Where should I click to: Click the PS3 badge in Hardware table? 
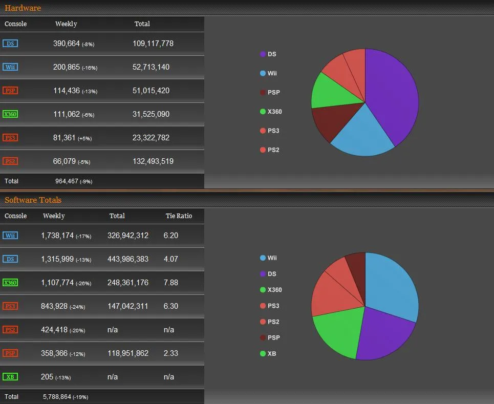point(10,138)
